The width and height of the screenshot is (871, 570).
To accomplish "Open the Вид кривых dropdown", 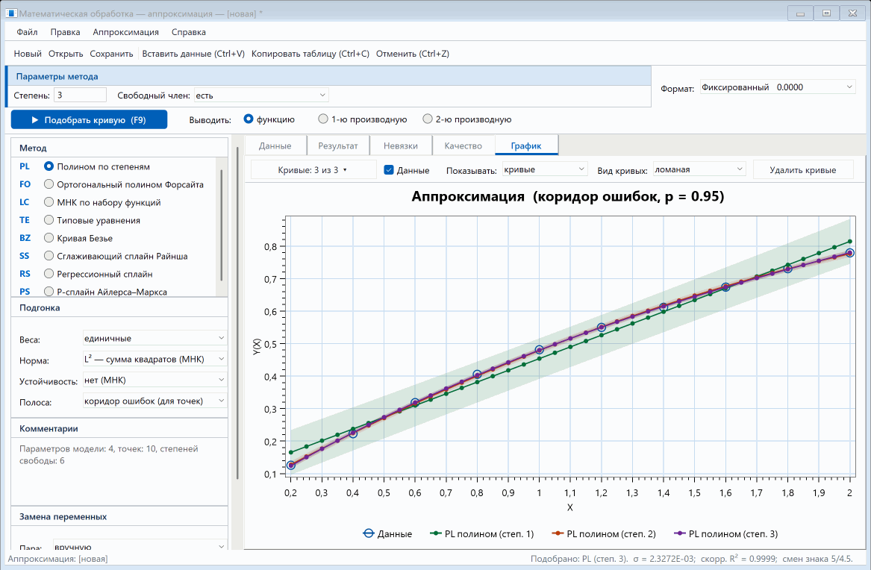I will click(699, 169).
